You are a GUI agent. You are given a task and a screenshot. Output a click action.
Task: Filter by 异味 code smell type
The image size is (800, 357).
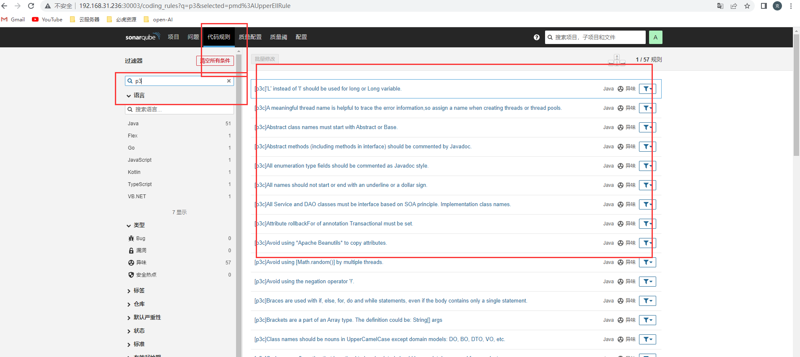pos(179,263)
